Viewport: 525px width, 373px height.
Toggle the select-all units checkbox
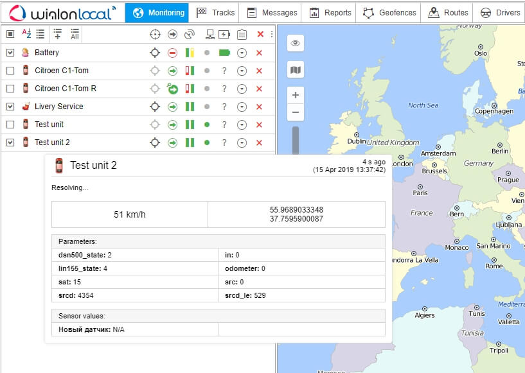click(10, 34)
